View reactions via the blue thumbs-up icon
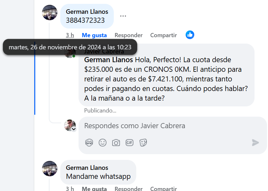The image size is (268, 191). 190,35
